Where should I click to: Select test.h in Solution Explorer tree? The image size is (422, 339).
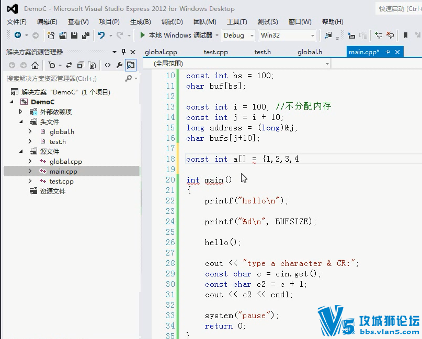click(58, 141)
